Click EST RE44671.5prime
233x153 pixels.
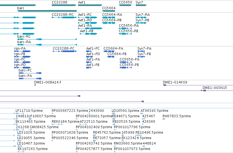click(x=114, y=119)
